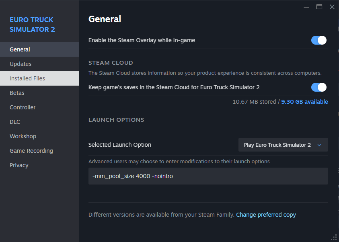Image resolution: width=339 pixels, height=242 pixels.
Task: Toggle the Steam Overlay while in-game switch
Action: click(318, 40)
